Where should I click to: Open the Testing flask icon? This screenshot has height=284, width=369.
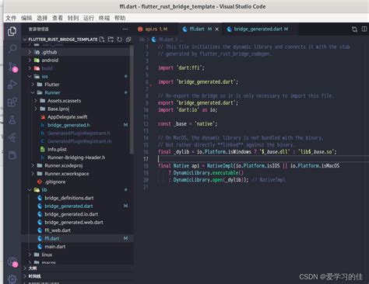[x=12, y=119]
